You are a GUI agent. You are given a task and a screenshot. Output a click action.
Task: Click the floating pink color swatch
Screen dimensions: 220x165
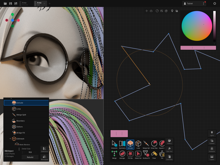119,134
